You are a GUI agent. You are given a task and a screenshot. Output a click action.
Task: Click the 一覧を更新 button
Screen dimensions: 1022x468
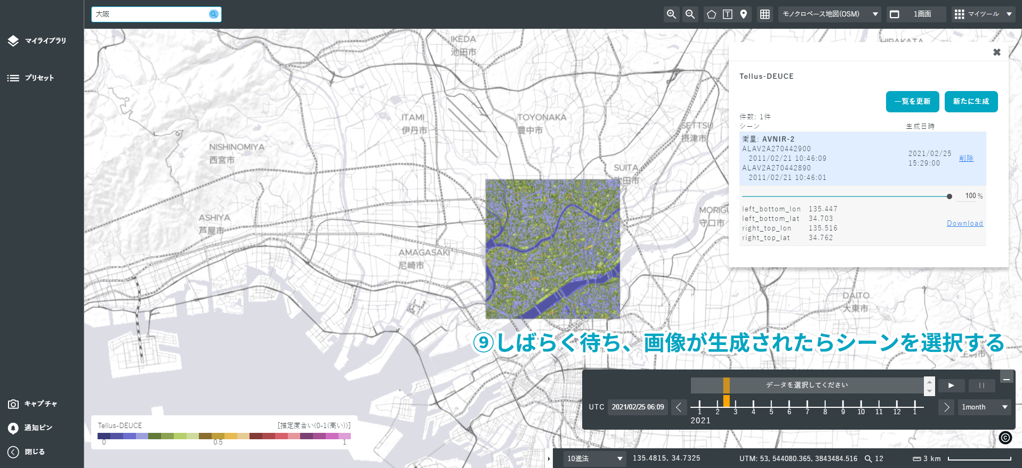pos(912,102)
